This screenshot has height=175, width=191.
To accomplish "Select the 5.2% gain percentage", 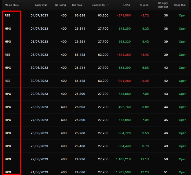I will [x=146, y=28].
